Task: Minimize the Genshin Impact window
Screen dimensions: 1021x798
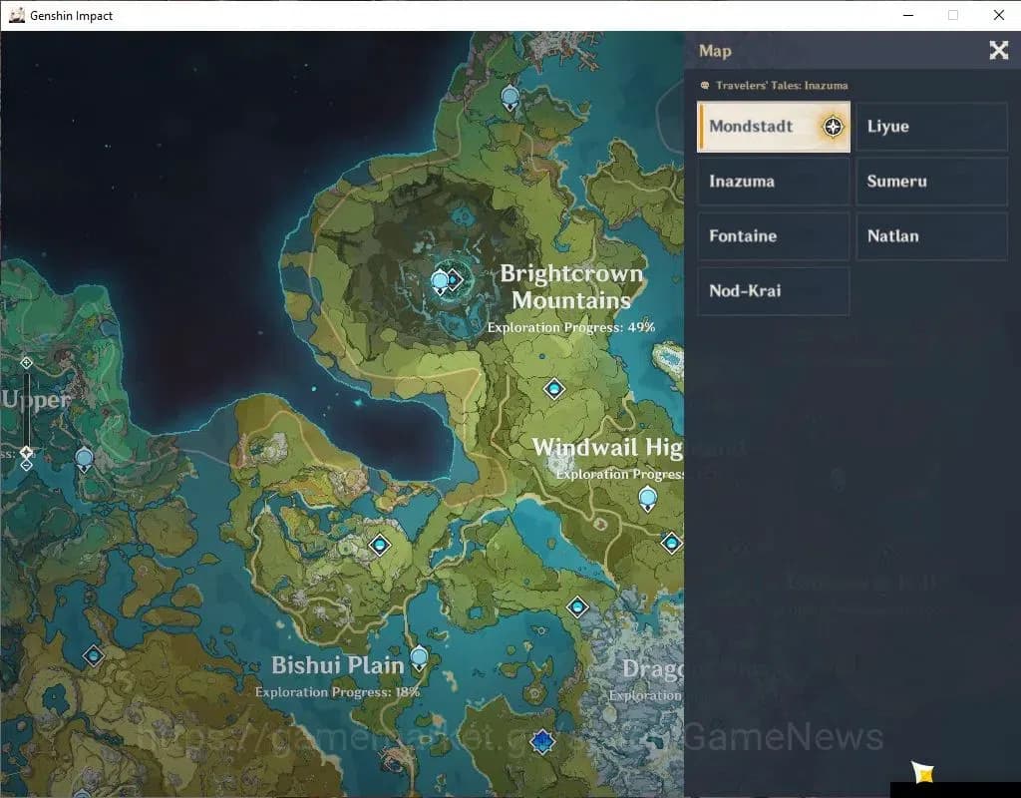Action: [908, 15]
